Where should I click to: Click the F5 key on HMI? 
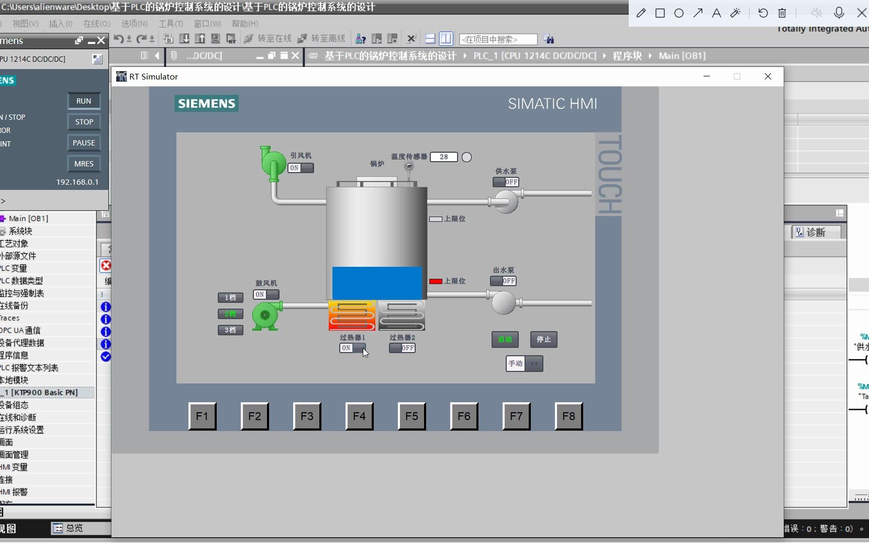click(x=411, y=416)
